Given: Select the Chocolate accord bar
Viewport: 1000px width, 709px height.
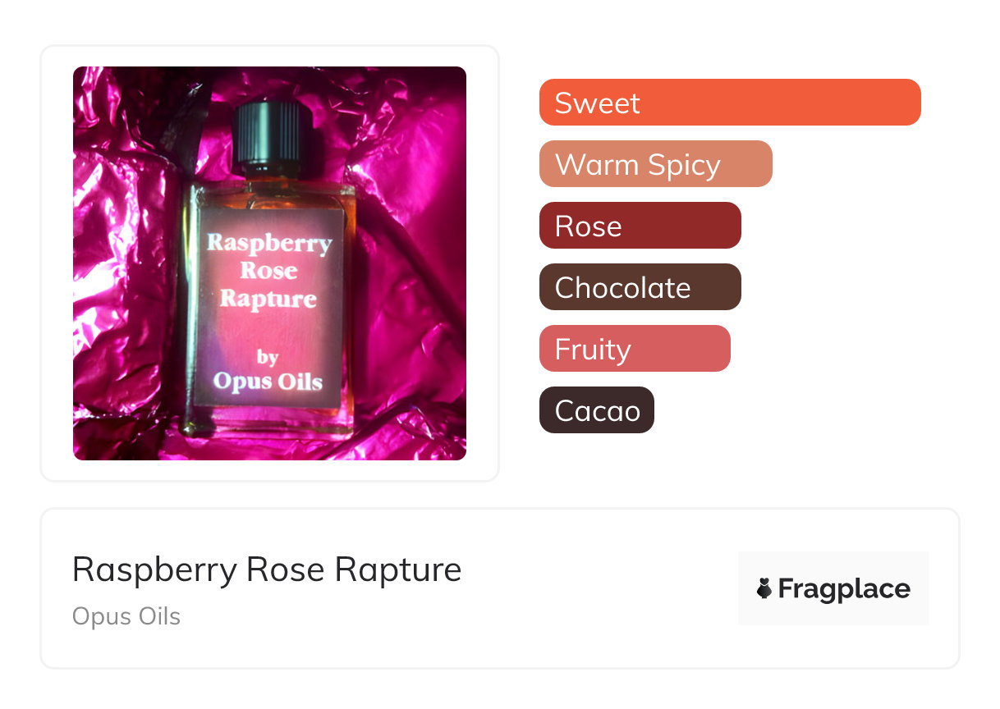Looking at the screenshot, I should 640,287.
